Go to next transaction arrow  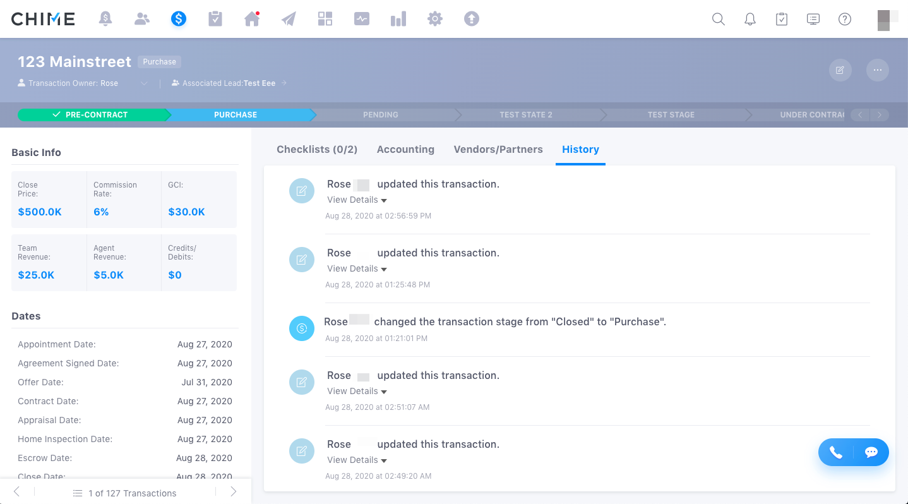pos(233,492)
